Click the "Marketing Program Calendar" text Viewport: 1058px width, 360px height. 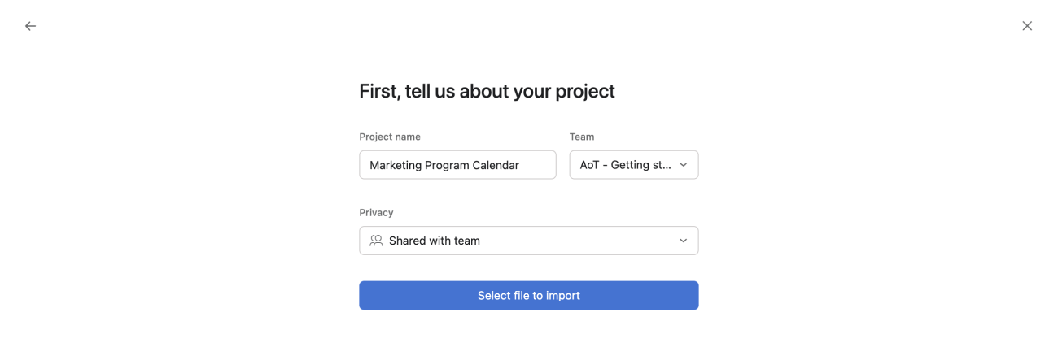click(444, 165)
